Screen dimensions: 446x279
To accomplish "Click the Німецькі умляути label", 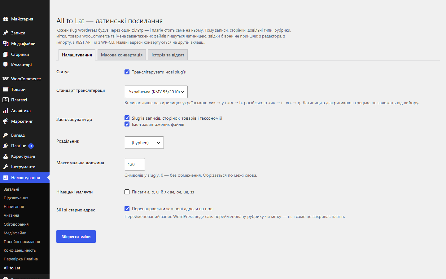I will click(x=75, y=192).
